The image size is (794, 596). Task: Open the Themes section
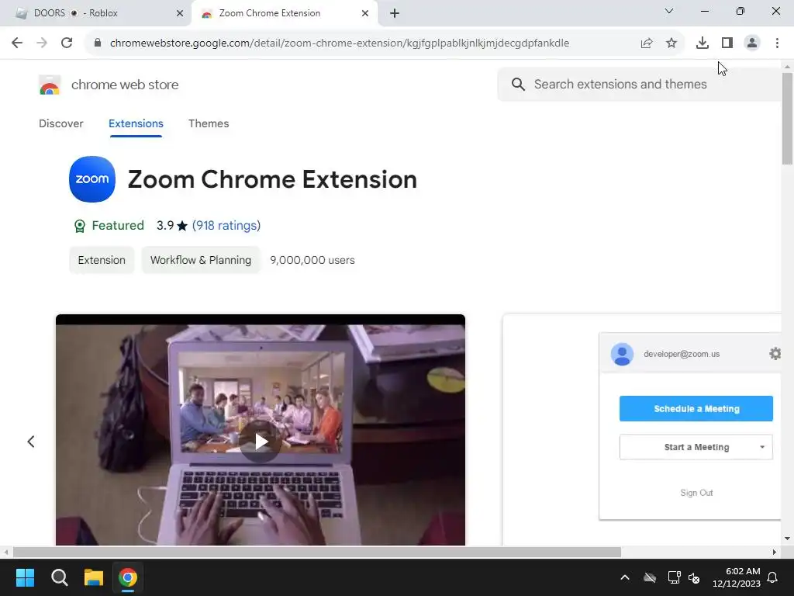[x=209, y=123]
